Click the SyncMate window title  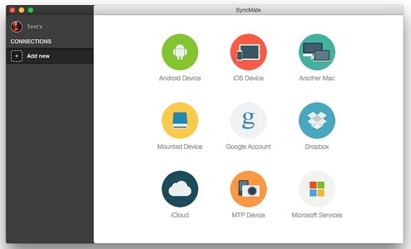coord(248,10)
